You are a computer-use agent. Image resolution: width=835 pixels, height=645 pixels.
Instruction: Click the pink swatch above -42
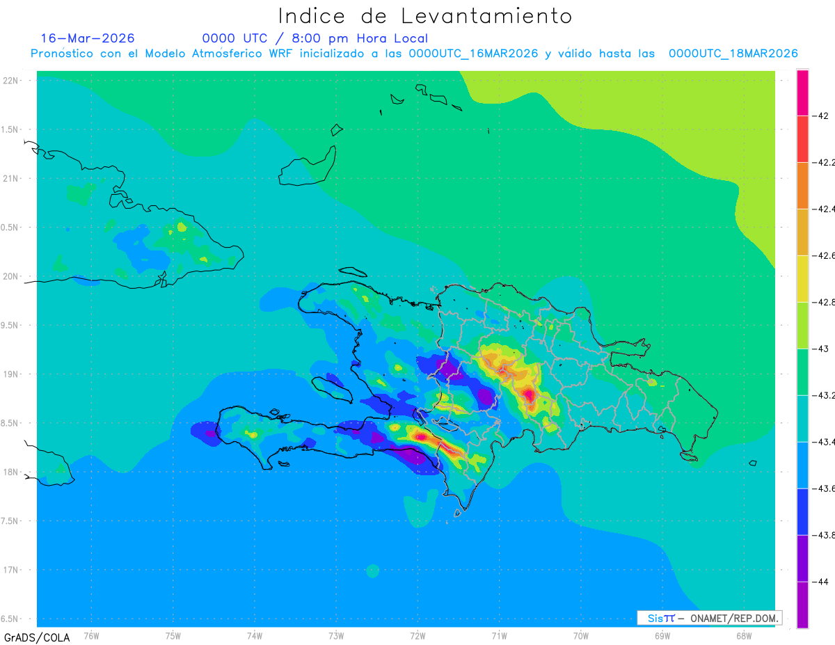[x=802, y=93]
